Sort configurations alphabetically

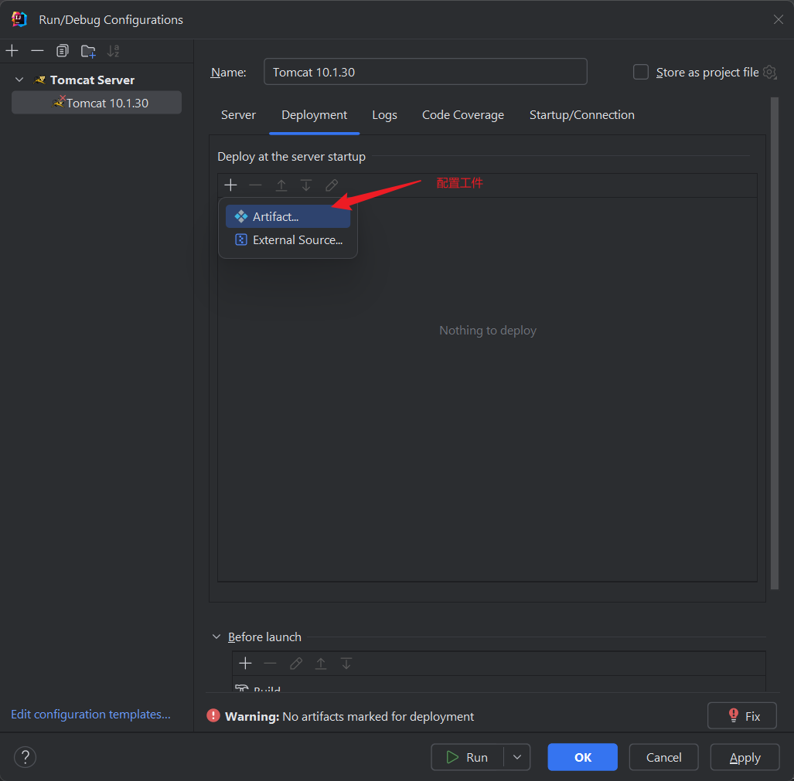[114, 50]
